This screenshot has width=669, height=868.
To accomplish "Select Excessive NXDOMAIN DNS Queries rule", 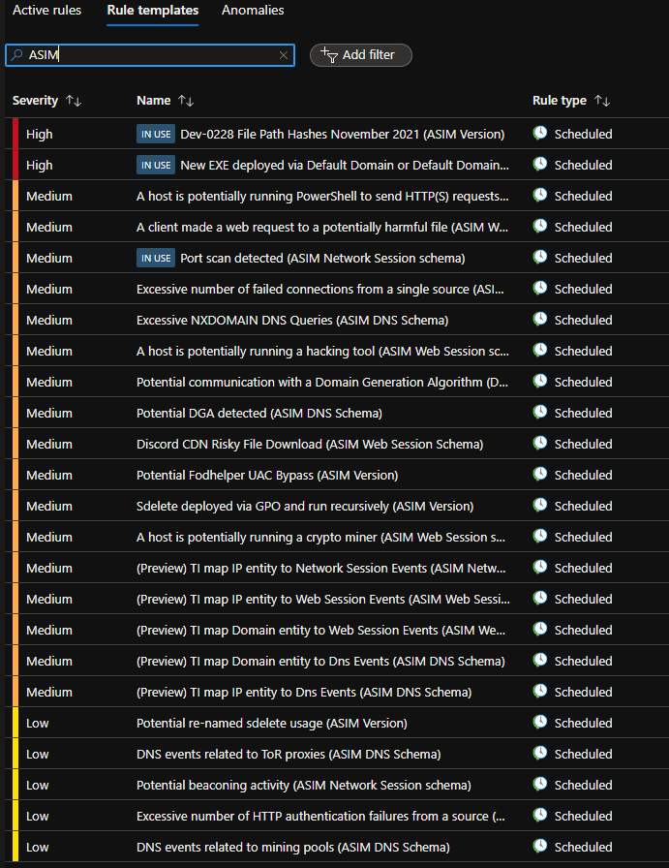I will click(x=292, y=320).
